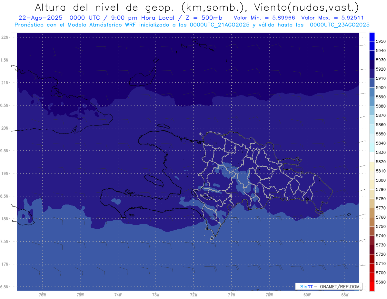Viewport: 387px width, 299px height.
Task: Click the 75W longitude label
Action: click(80, 294)
